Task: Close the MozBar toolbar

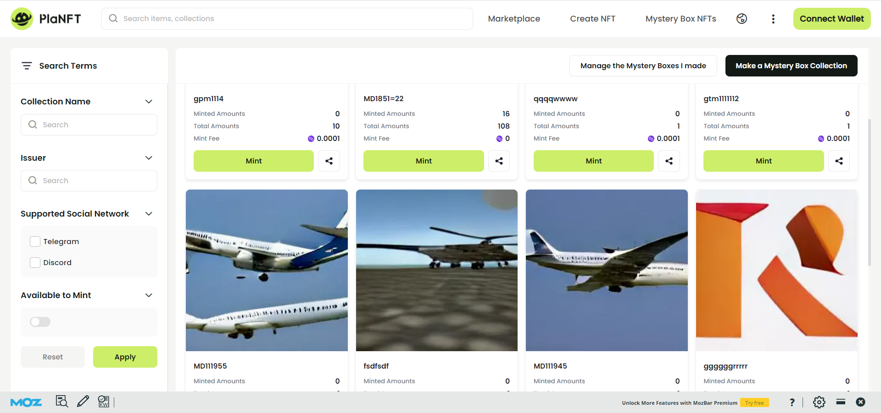Action: point(861,402)
